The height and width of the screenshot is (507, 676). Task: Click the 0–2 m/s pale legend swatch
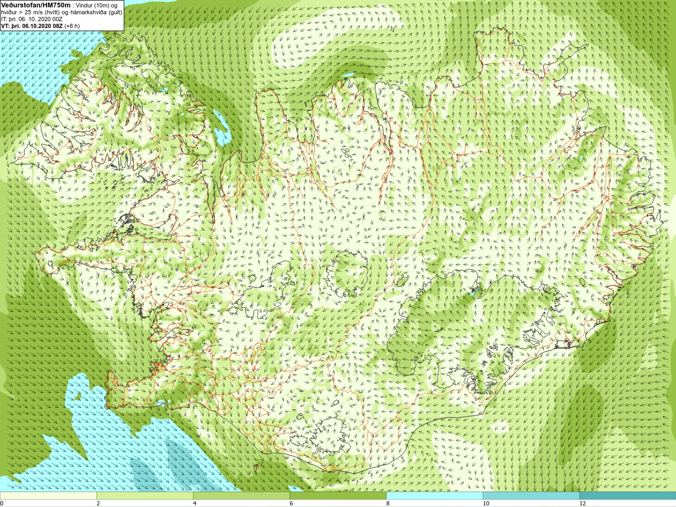pyautogui.click(x=48, y=496)
